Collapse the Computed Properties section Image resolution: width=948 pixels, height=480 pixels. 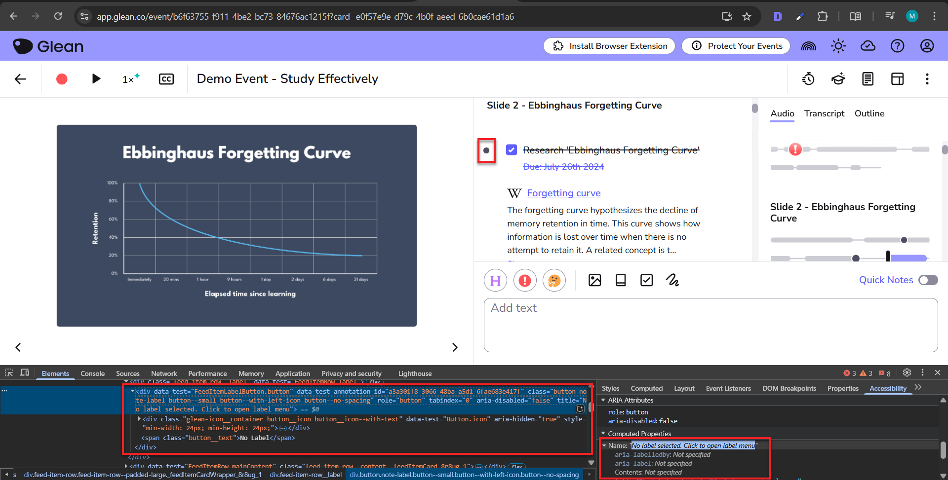pos(603,434)
